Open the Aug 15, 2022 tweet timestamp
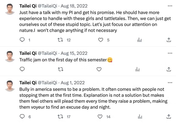Screen dimensions: 176x123 74,53
